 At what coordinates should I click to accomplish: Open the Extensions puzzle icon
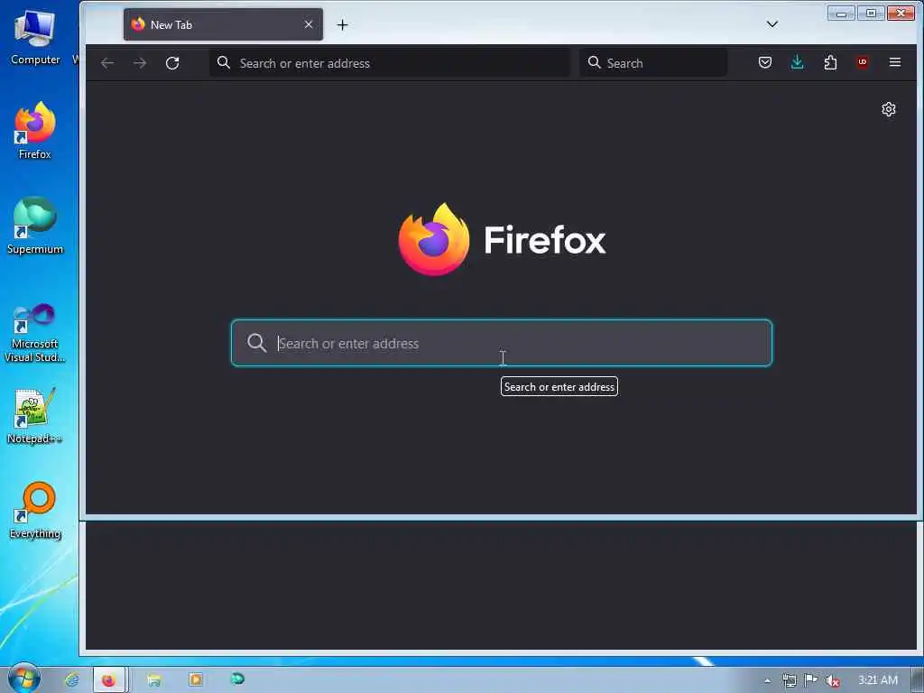(x=830, y=62)
